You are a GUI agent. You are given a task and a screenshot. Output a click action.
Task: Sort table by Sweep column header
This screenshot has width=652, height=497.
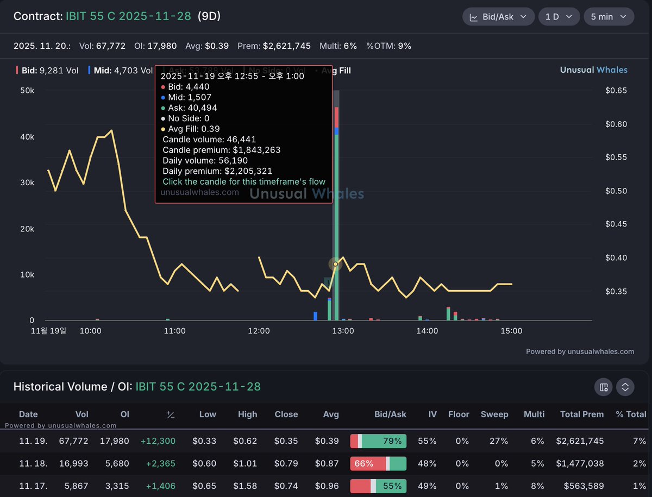[494, 414]
